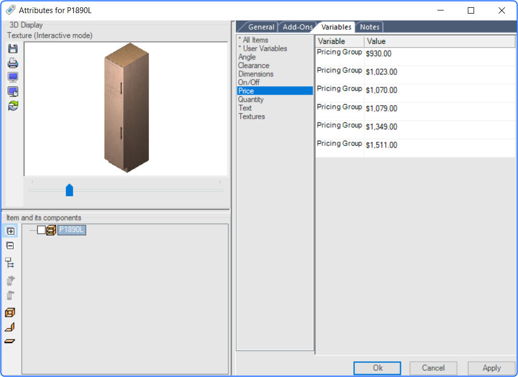The image size is (518, 377).
Task: Click Pricing Group in the $1,511.00 row
Action: [x=339, y=144]
